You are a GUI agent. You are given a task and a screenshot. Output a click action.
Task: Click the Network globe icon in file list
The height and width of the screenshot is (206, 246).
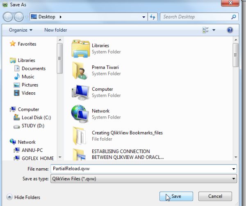click(80, 114)
